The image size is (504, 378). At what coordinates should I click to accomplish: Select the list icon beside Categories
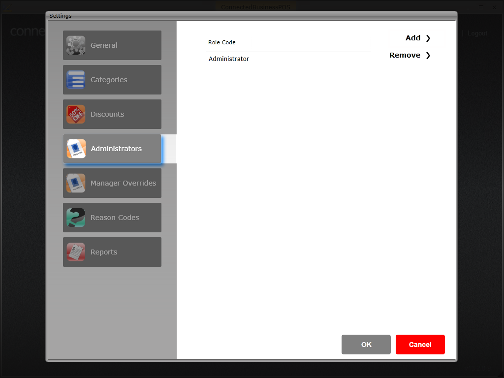76,80
